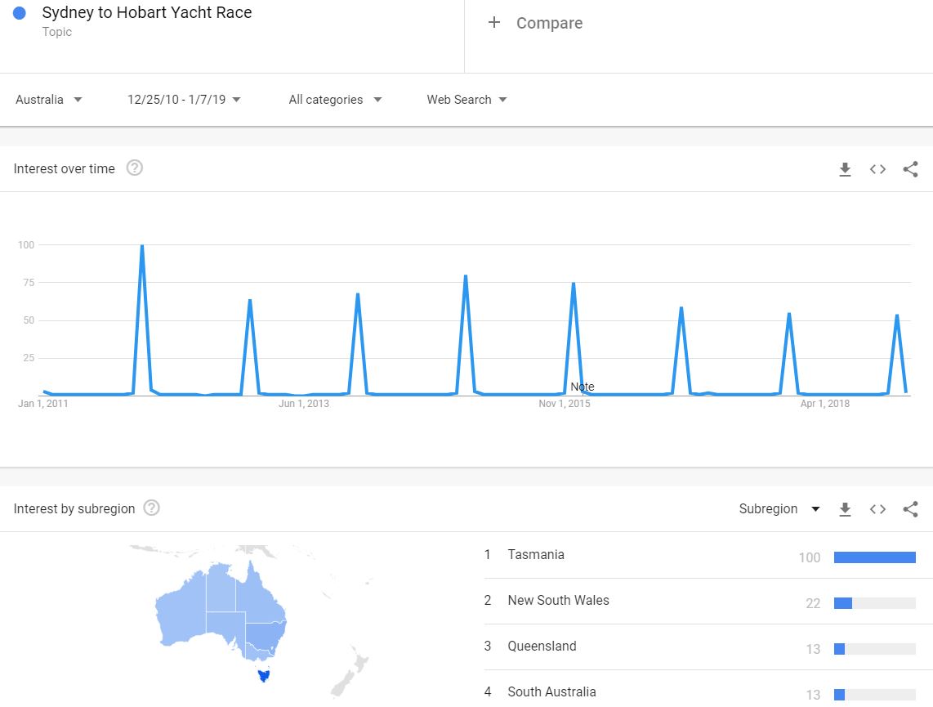Click the Jan 1, 2011 axis label
The image size is (933, 707).
tap(42, 404)
